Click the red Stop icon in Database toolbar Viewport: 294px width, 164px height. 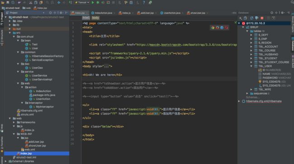[x=262, y=18]
